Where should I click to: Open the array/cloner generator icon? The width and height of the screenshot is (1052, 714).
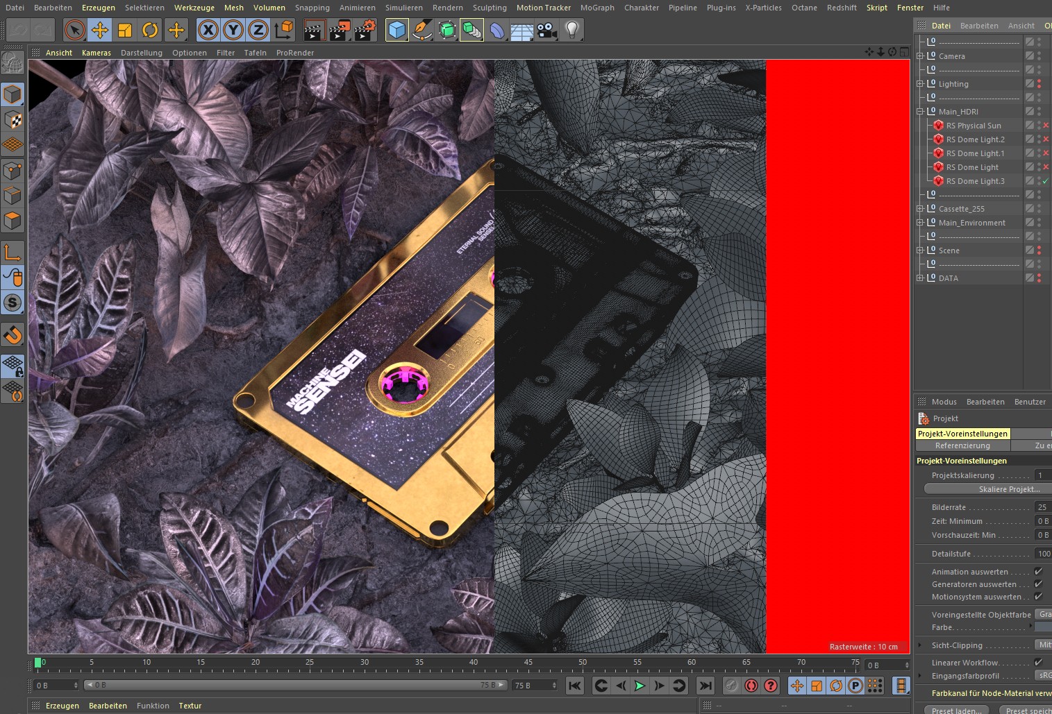(x=471, y=30)
